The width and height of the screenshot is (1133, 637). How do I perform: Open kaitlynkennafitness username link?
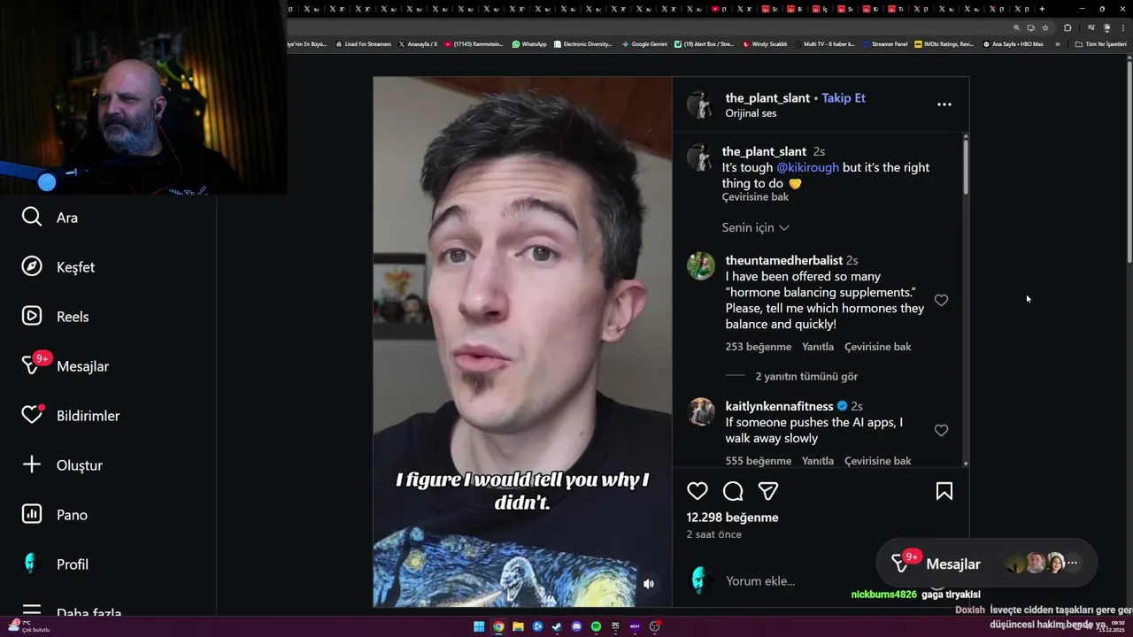click(780, 406)
